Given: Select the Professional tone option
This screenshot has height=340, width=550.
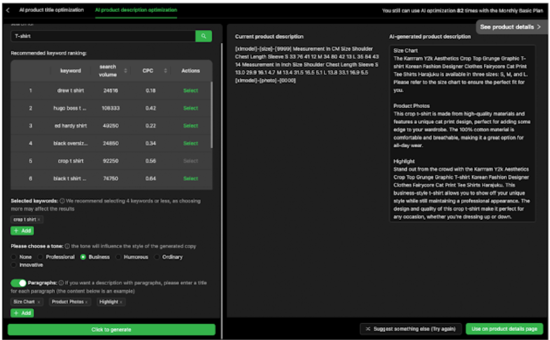Looking at the screenshot, I should click(40, 257).
